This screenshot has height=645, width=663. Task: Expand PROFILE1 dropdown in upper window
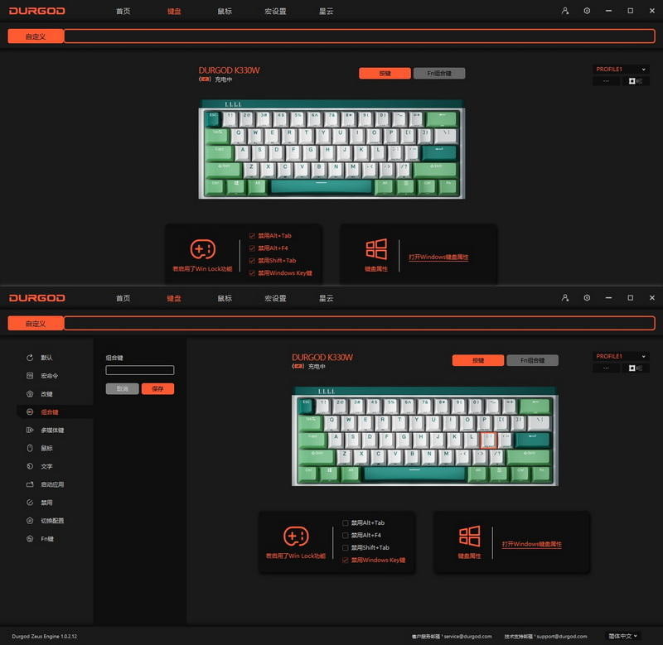pyautogui.click(x=621, y=70)
